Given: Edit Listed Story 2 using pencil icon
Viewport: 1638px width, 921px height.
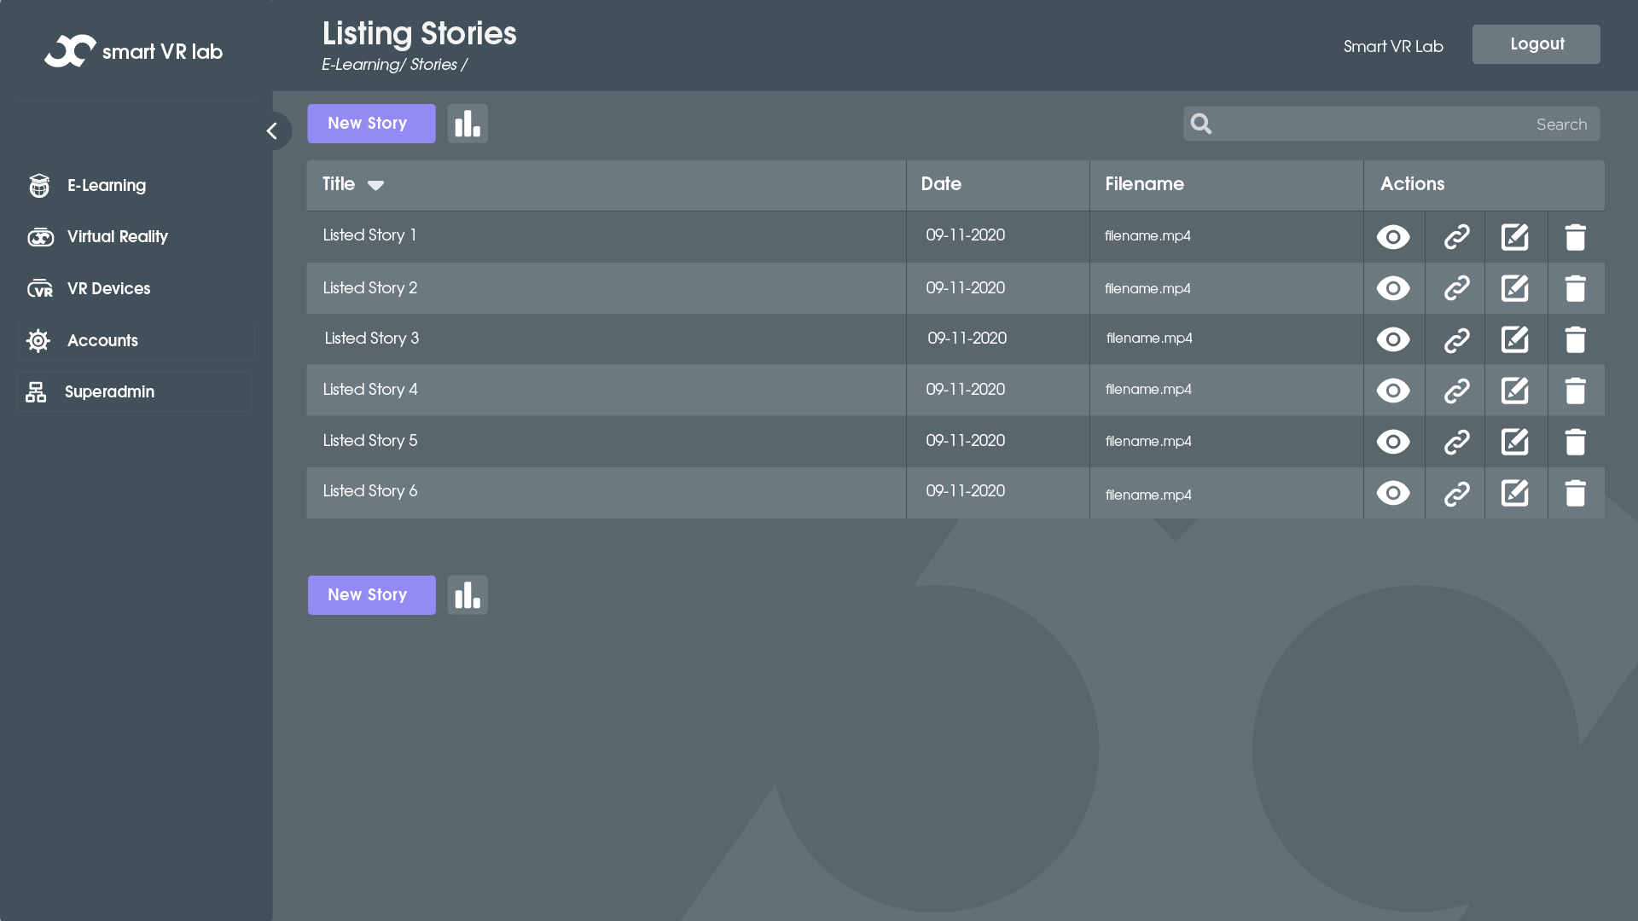Looking at the screenshot, I should click(x=1515, y=288).
